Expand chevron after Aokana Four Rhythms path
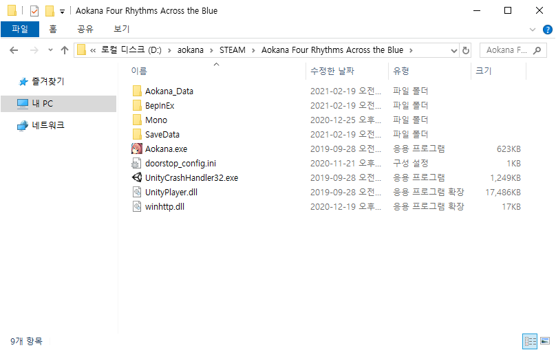This screenshot has width=556, height=350. [411, 51]
